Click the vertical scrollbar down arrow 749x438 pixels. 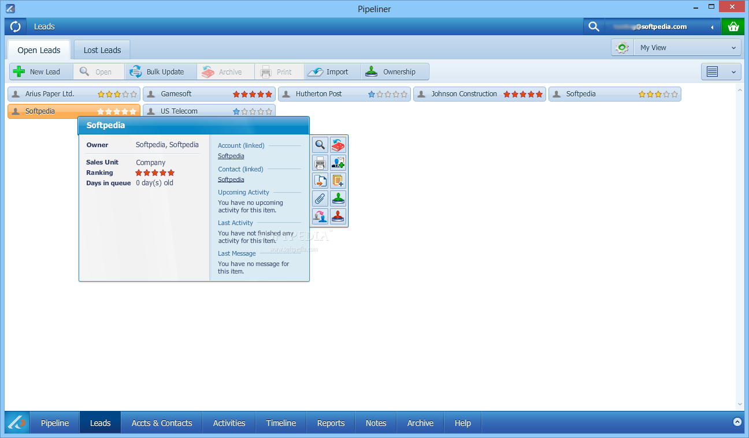(x=740, y=405)
